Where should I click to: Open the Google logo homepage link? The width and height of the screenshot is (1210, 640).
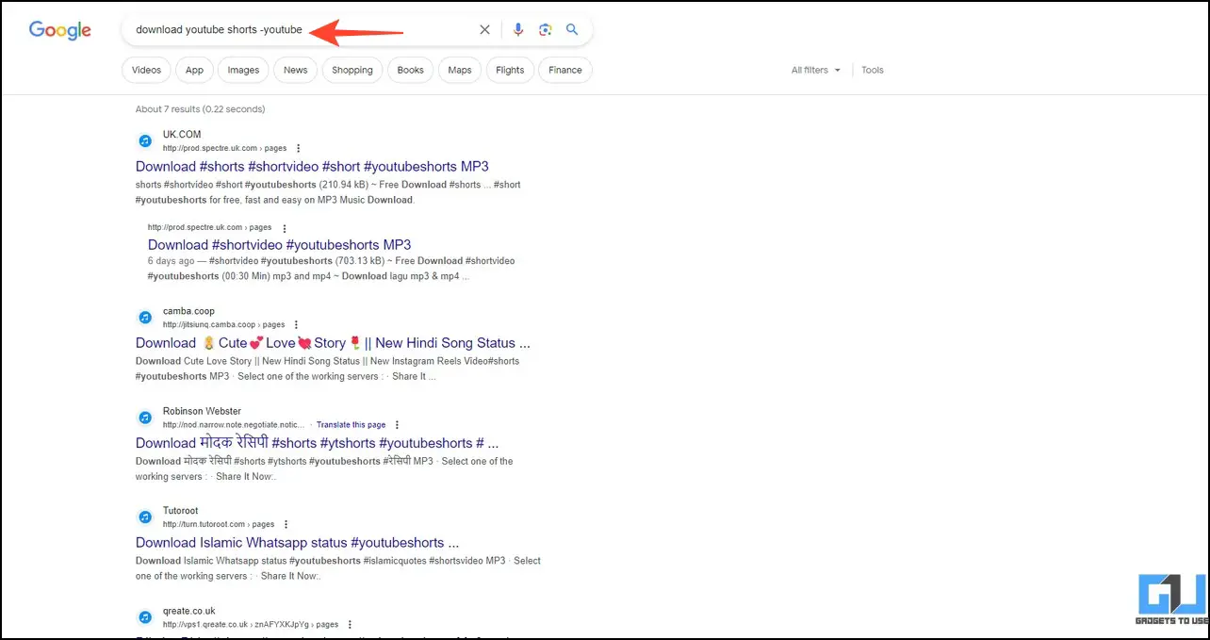tap(60, 30)
